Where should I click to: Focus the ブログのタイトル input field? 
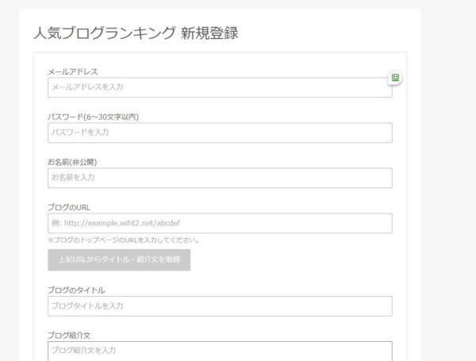(220, 306)
